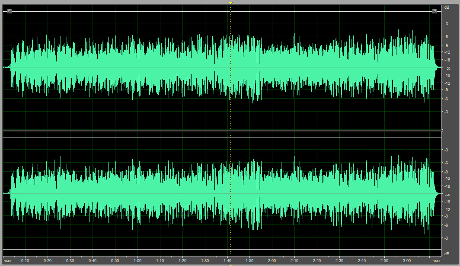This screenshot has width=460, height=266.
Task: Click the dB label at ruler bottom
Action: point(447,253)
